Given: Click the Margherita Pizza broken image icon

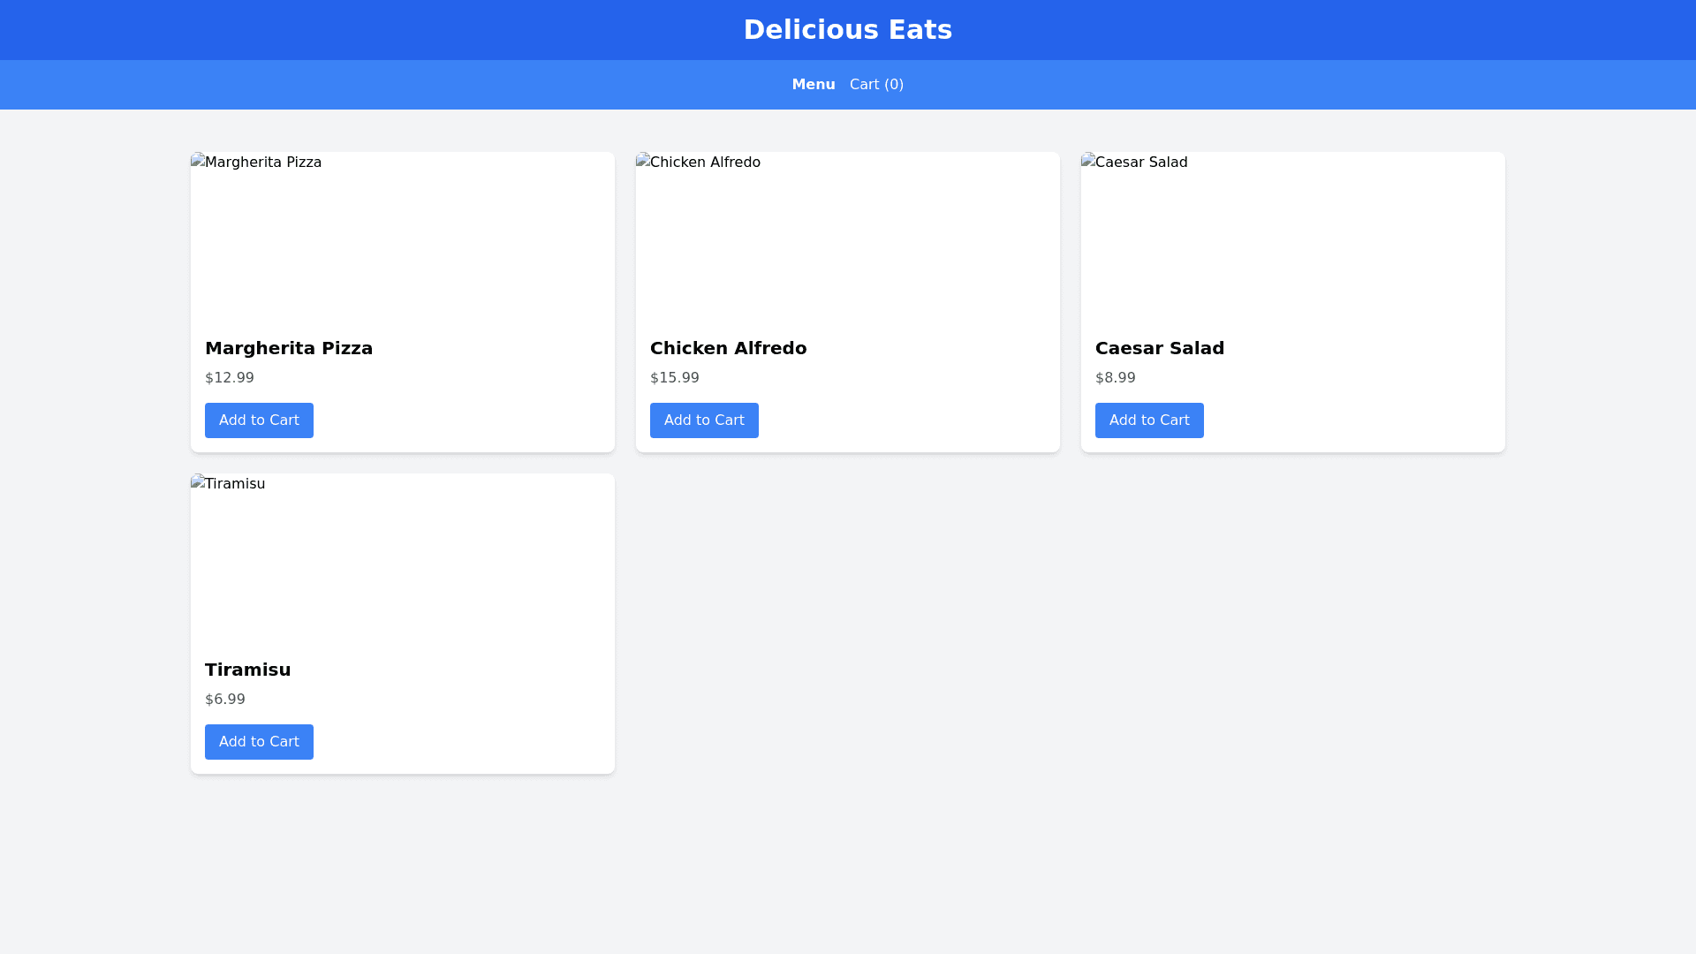Looking at the screenshot, I should [198, 161].
